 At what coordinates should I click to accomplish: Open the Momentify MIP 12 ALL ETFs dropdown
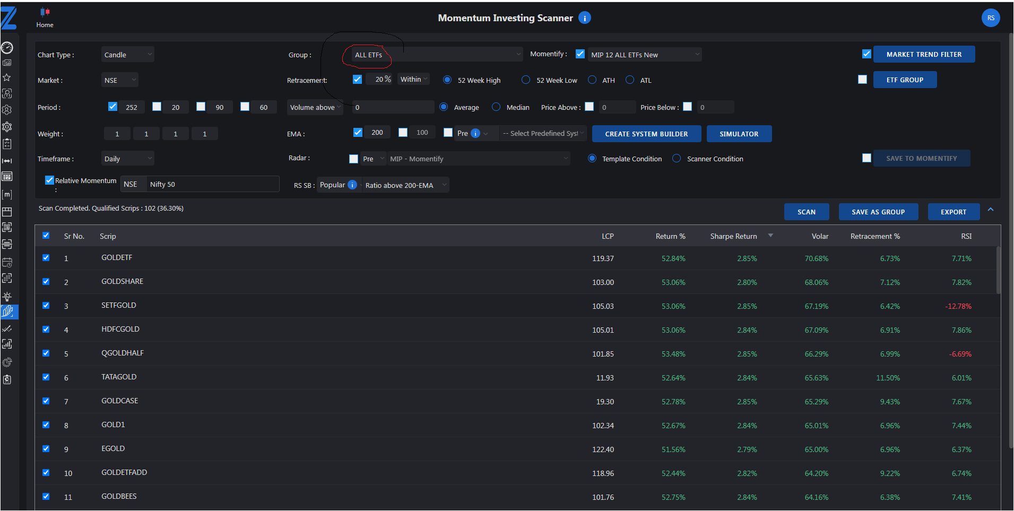[644, 55]
